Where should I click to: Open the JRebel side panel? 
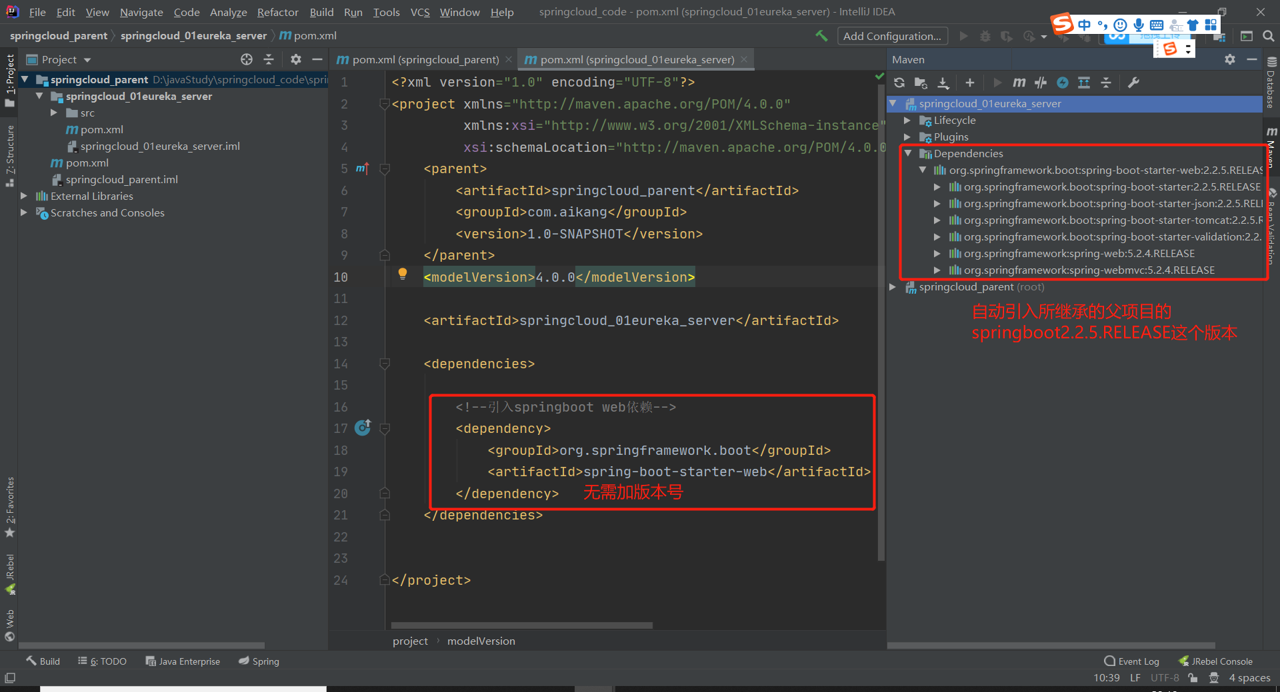pos(9,574)
